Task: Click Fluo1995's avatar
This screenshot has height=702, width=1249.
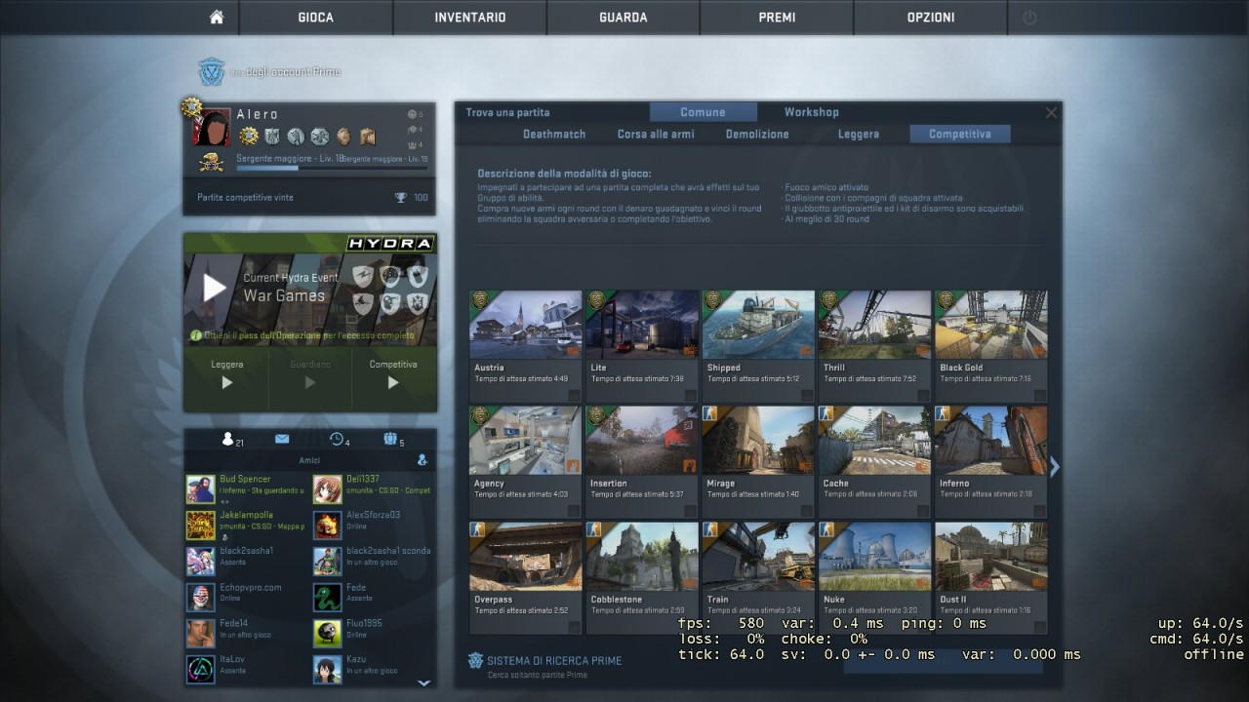Action: tap(327, 633)
